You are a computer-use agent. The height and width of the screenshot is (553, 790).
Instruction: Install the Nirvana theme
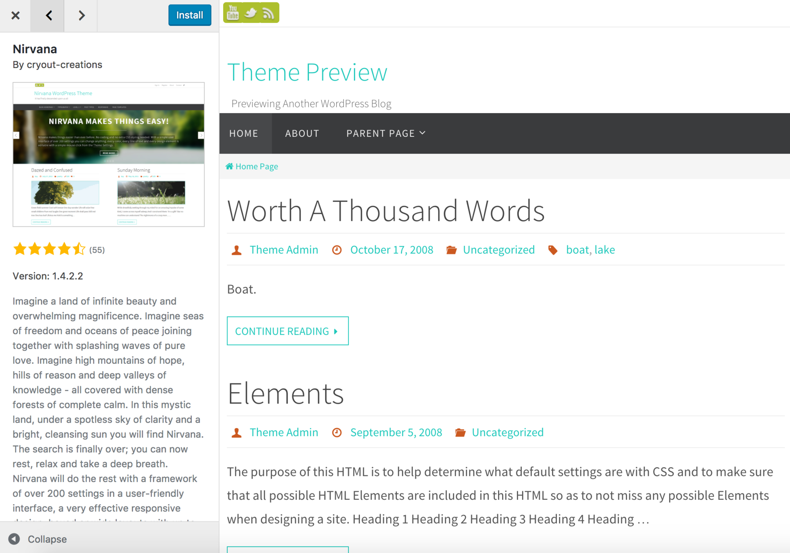(x=189, y=15)
